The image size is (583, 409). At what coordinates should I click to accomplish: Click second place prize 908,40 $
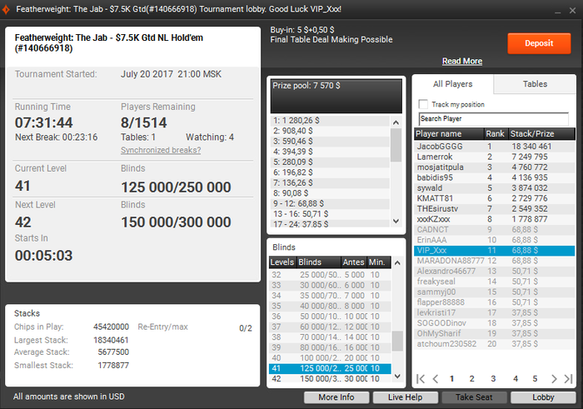click(x=330, y=131)
